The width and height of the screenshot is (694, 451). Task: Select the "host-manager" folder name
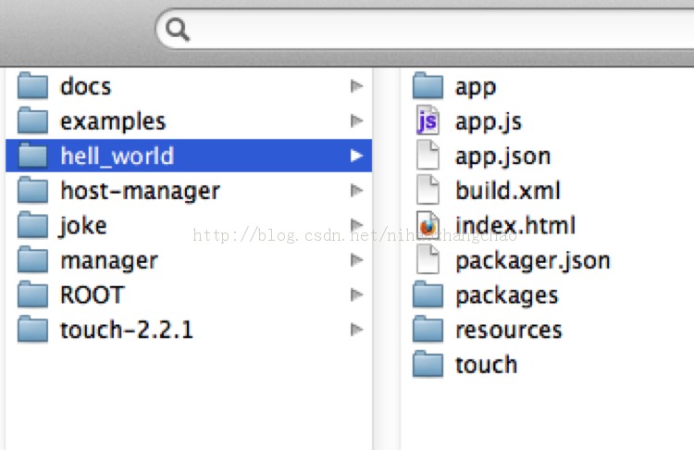click(x=140, y=192)
